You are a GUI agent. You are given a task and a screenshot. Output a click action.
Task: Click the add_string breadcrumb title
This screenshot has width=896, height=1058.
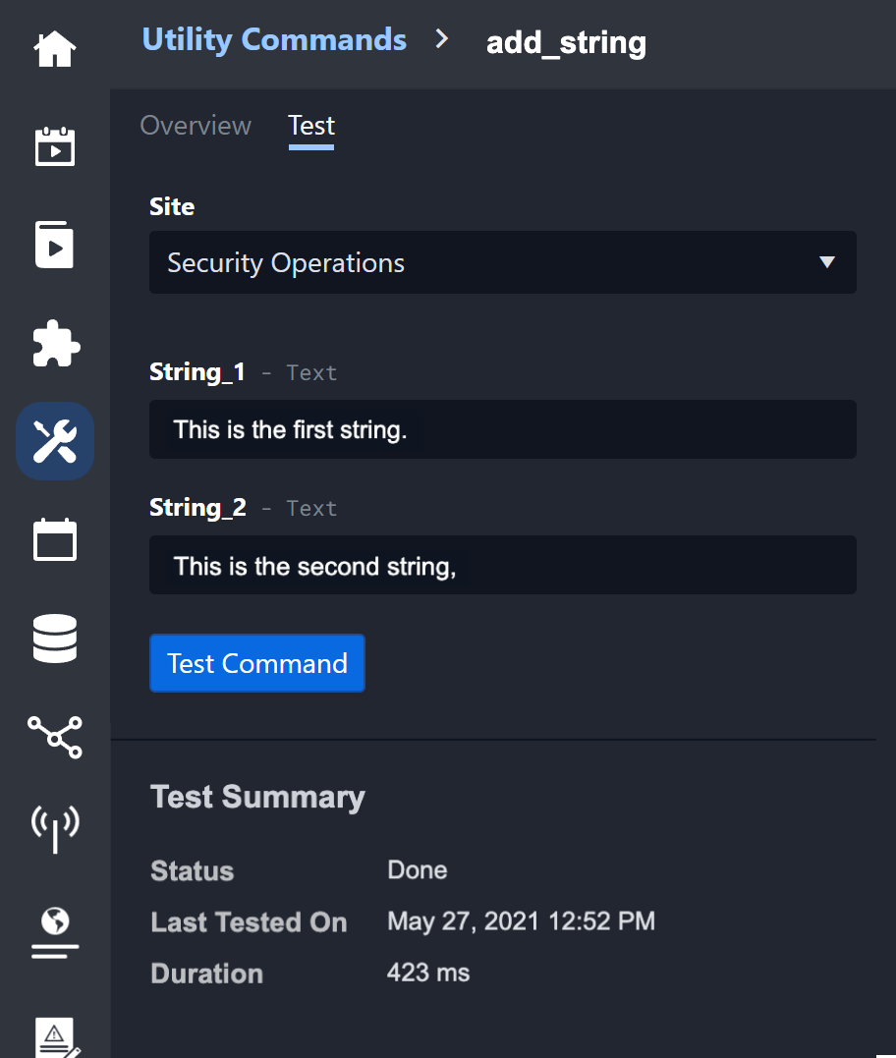(x=566, y=41)
